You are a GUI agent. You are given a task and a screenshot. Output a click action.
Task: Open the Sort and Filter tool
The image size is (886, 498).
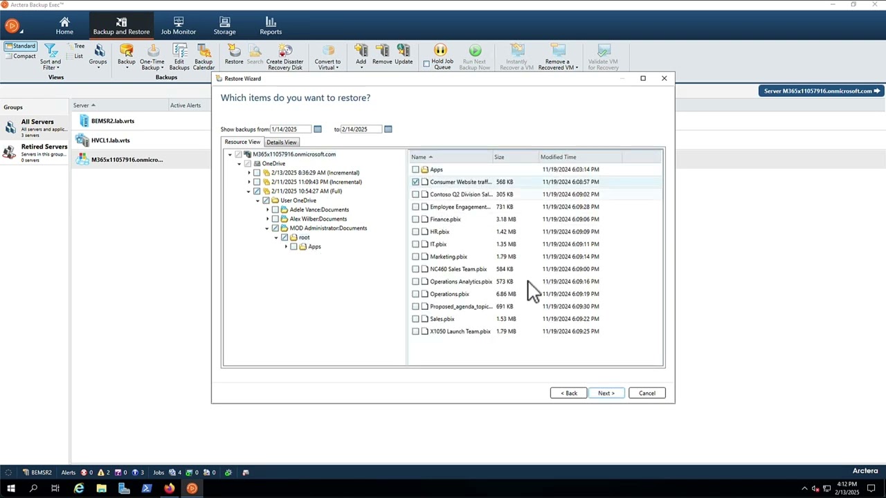click(51, 57)
